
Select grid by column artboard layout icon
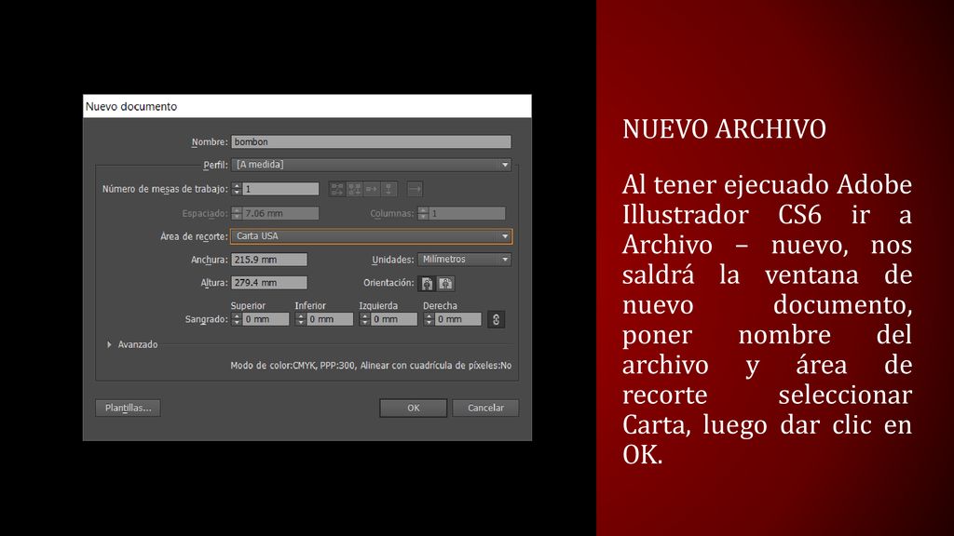click(x=355, y=189)
